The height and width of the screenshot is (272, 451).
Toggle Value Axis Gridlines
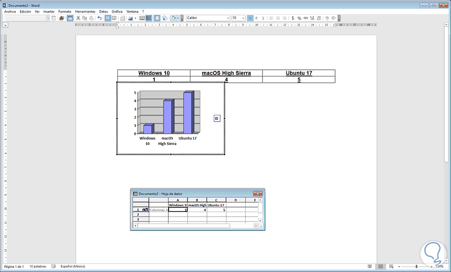coord(149,18)
